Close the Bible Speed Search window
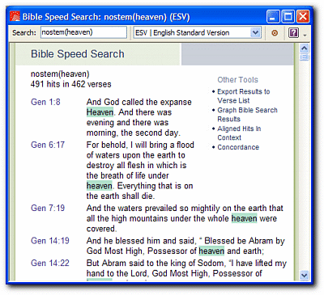This screenshot has height=295, width=324. point(303,17)
